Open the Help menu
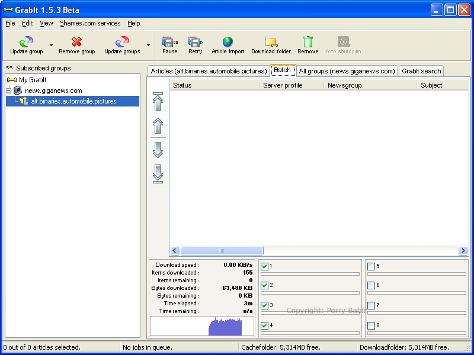The width and height of the screenshot is (474, 355). (x=134, y=23)
